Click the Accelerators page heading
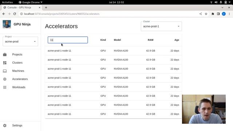Screen dimensions: 233x131 [62, 26]
